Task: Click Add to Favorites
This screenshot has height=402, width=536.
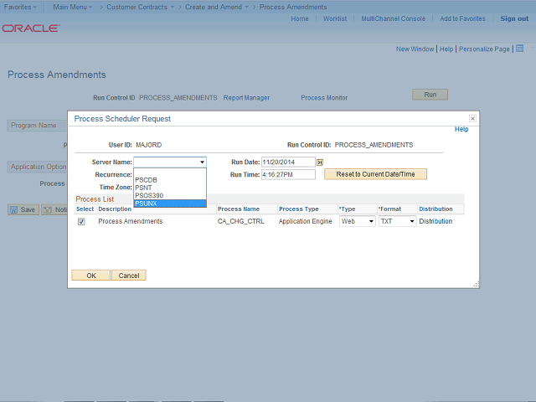Action: point(462,18)
